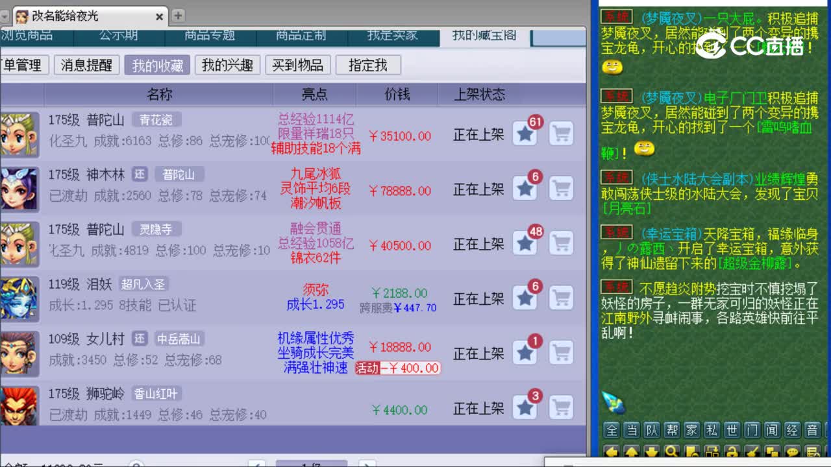
Task: Toggle favorite star with 61 badge
Action: coord(525,134)
